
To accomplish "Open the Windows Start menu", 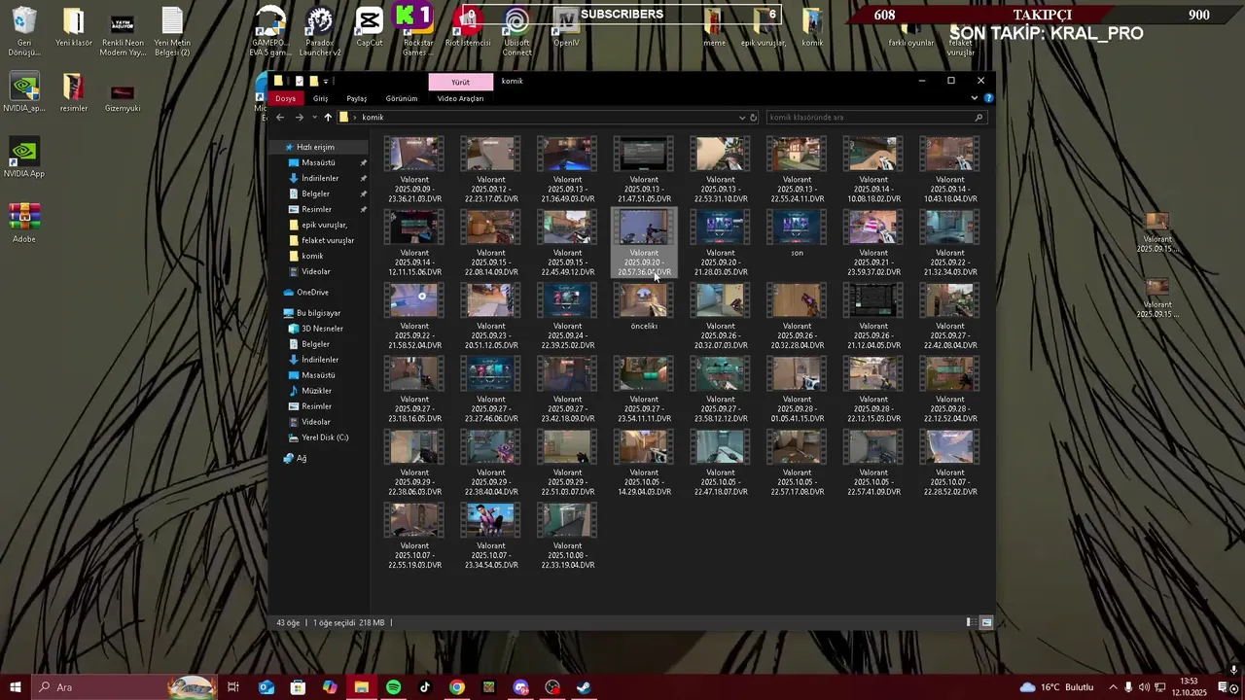I will pyautogui.click(x=15, y=687).
